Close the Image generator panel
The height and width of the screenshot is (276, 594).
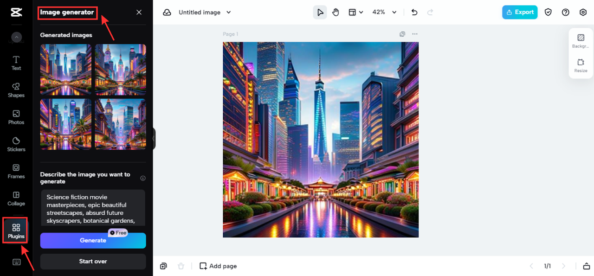click(139, 13)
